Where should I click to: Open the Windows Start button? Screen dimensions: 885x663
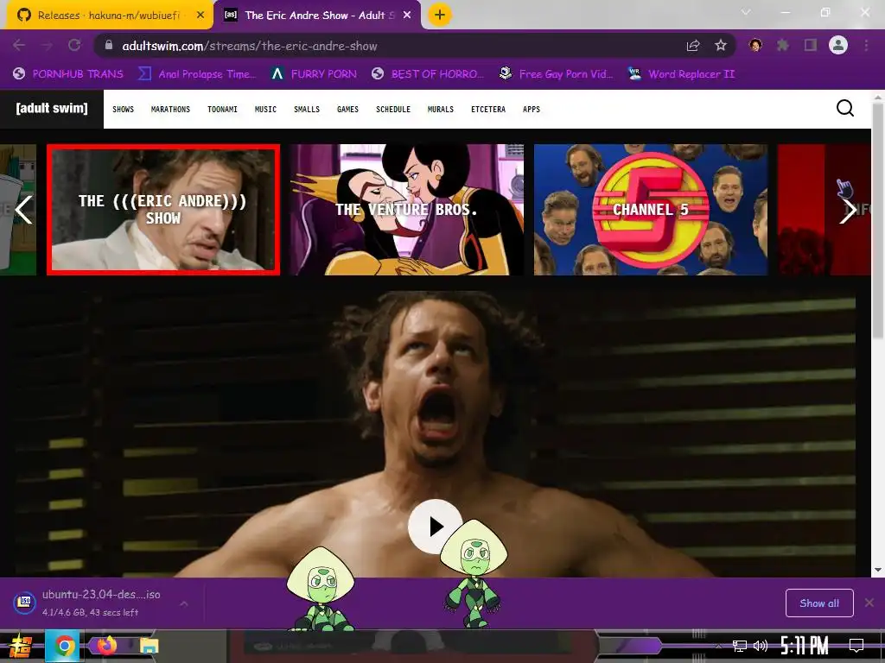coord(21,646)
